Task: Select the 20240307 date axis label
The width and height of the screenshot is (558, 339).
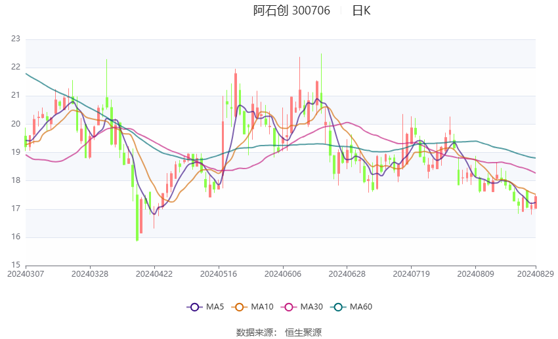Action: click(x=26, y=274)
